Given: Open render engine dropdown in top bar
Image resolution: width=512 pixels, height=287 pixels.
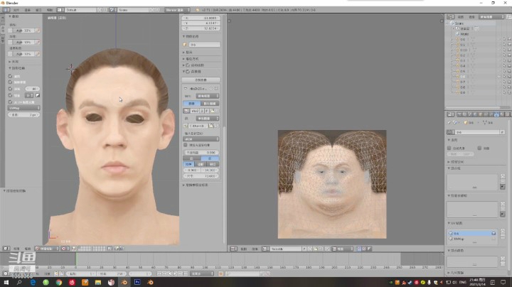Looking at the screenshot, I should point(177,10).
